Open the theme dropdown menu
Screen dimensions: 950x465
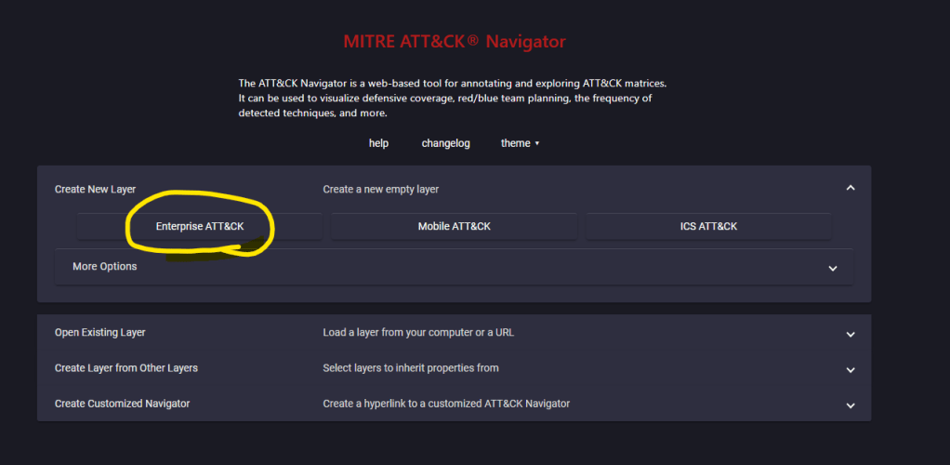coord(520,143)
